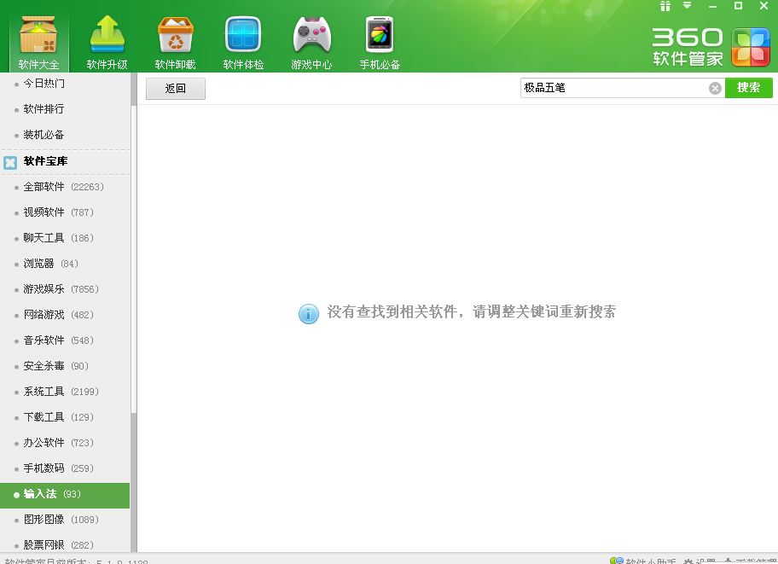Open the 浏览器 (84) category

(x=41, y=264)
